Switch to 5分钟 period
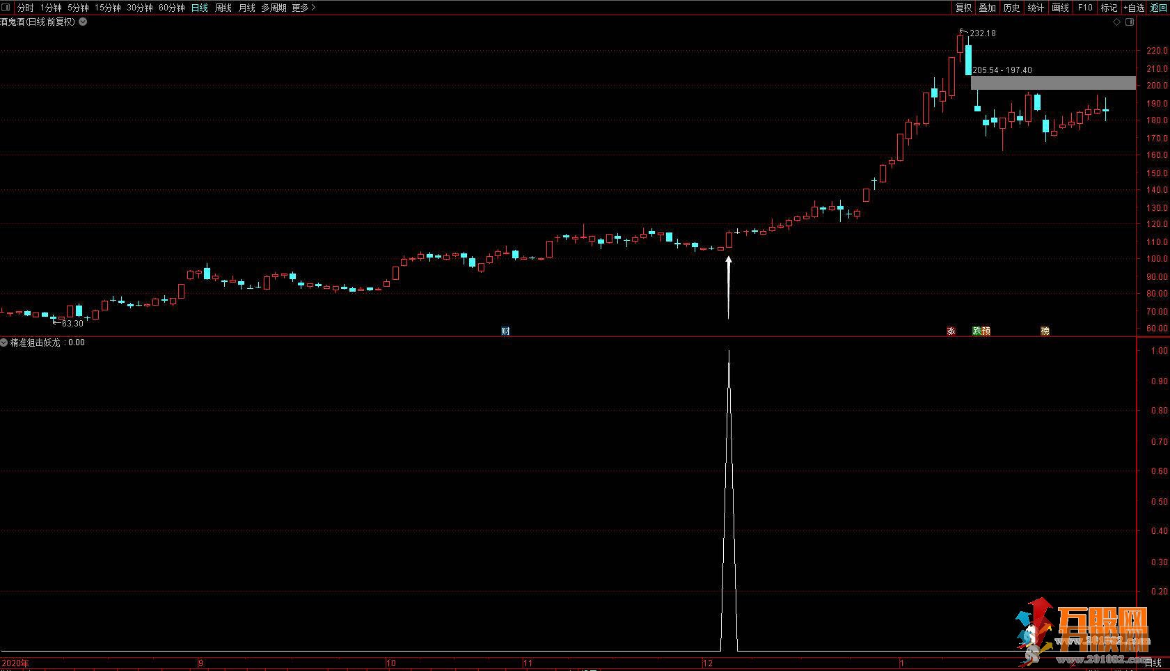 tap(78, 8)
